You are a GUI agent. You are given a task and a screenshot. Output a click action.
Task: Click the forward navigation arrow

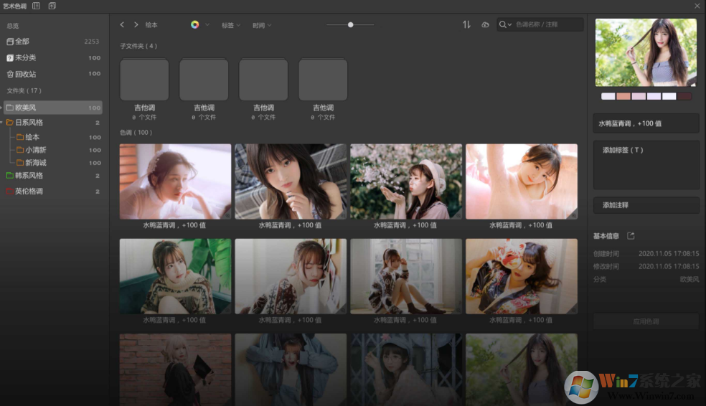point(136,24)
